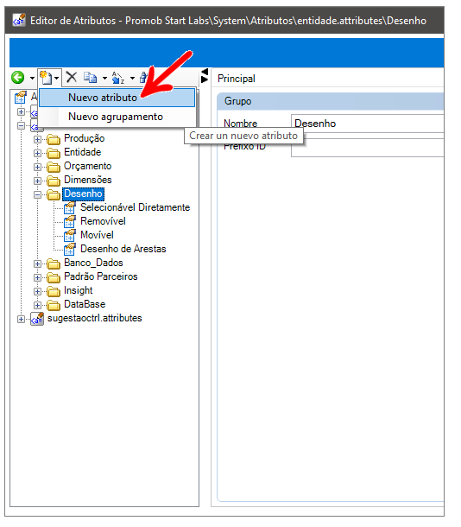Click the Orçamento folder icon
Screen dimensions: 461x527
click(x=54, y=167)
